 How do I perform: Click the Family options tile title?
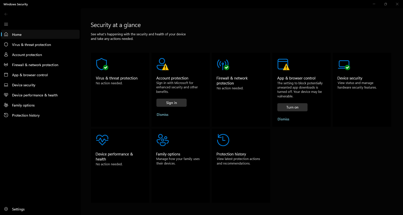(x=168, y=154)
